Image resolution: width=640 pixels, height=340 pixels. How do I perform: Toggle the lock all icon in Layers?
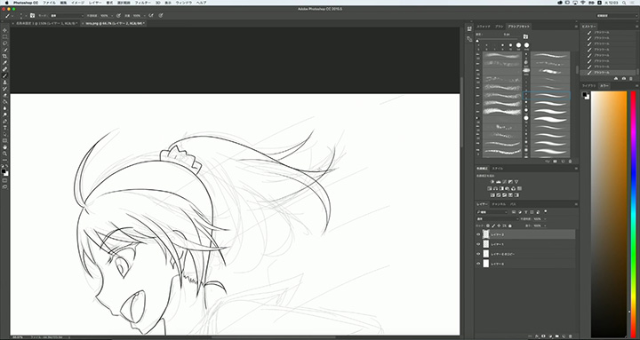(510, 225)
